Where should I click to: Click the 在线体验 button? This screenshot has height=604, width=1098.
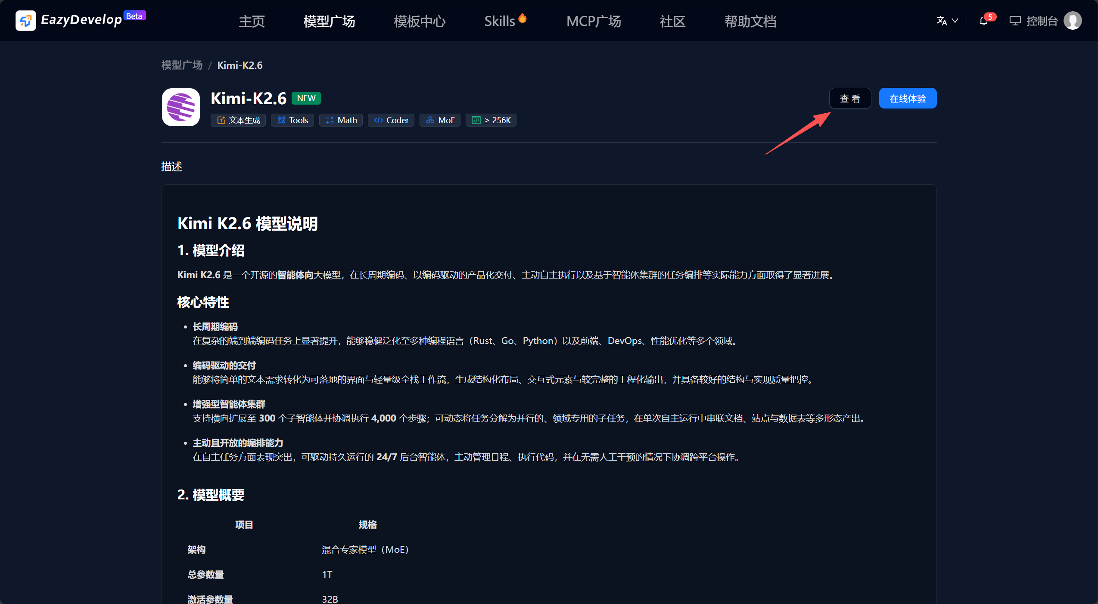coord(908,99)
